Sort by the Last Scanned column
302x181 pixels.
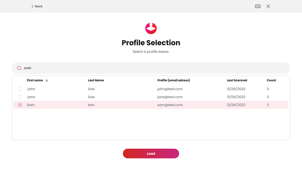(237, 80)
